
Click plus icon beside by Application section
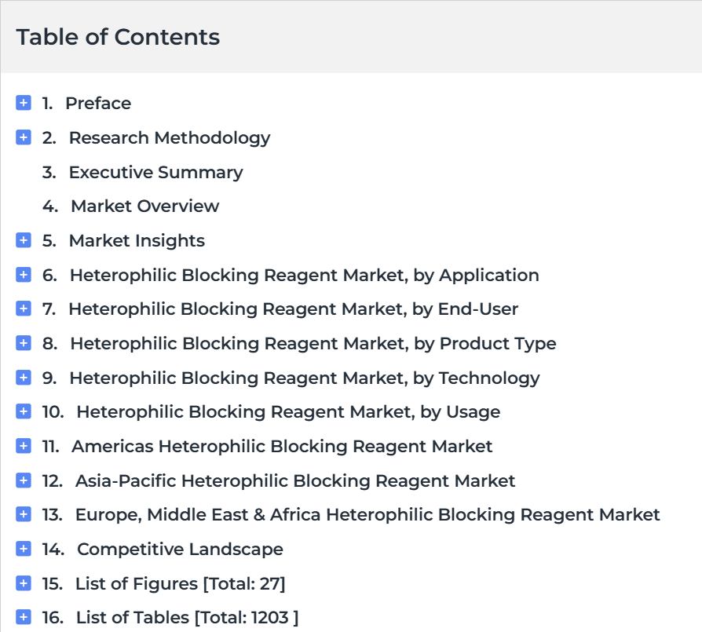point(24,275)
